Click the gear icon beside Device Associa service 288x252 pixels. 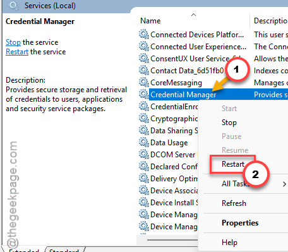tap(144, 190)
